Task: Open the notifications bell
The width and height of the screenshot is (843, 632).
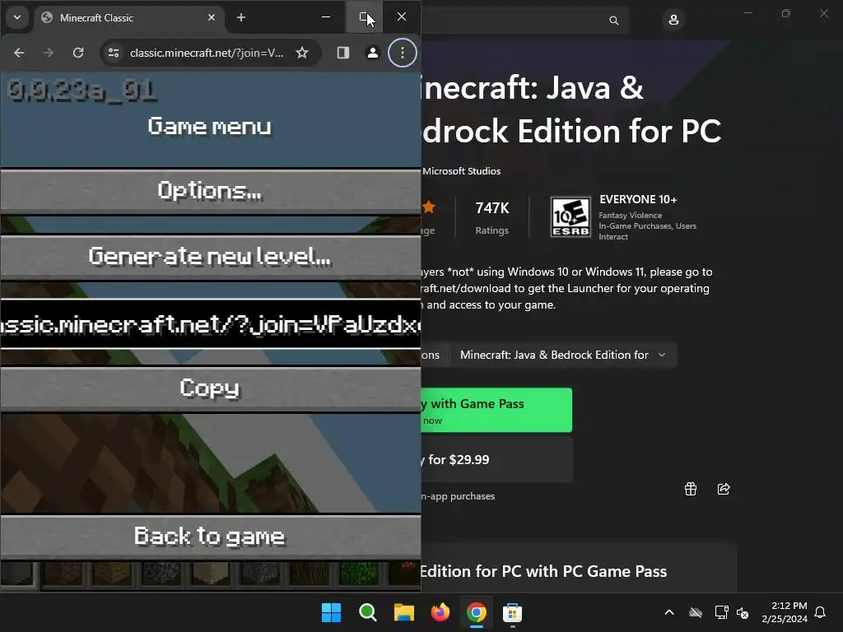Action: pyautogui.click(x=821, y=612)
